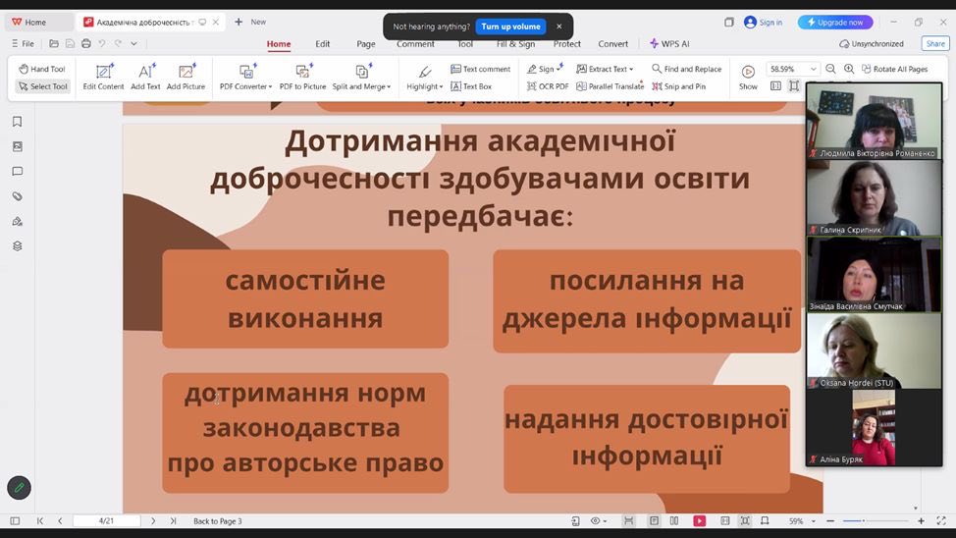Screen dimensions: 956x538
Task: Open the 58.59% zoom level combo box
Action: (x=792, y=69)
